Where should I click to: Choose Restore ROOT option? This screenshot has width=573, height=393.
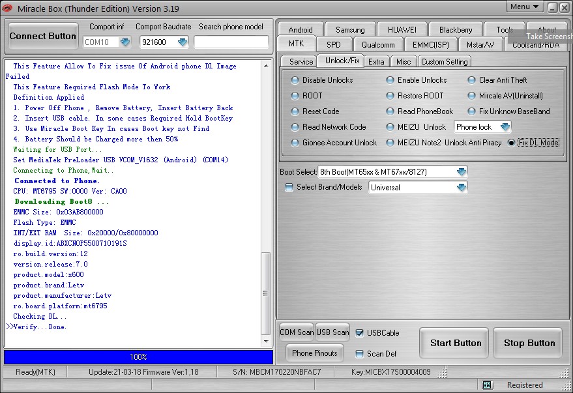coord(390,96)
